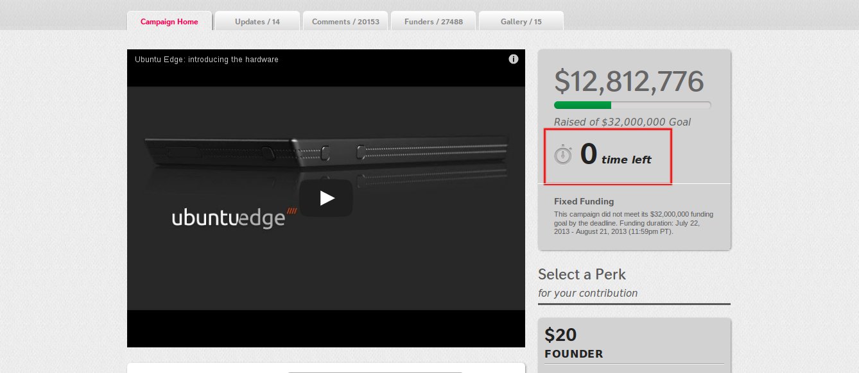The height and width of the screenshot is (373, 859).
Task: Open the Updates / 14 tab
Action: click(x=257, y=21)
